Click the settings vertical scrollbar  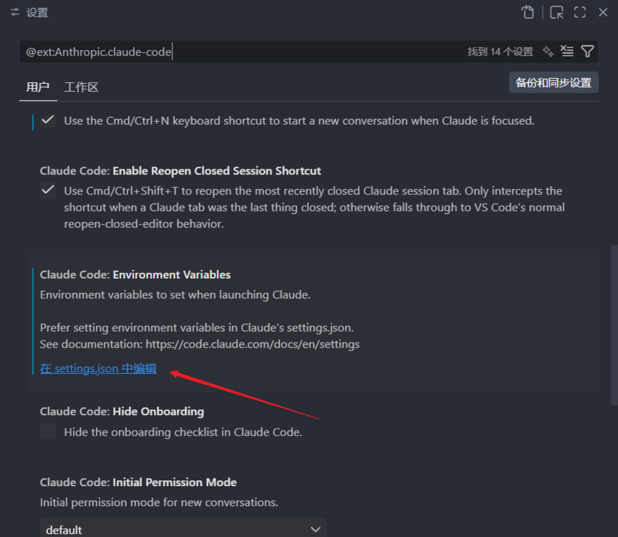(x=614, y=325)
